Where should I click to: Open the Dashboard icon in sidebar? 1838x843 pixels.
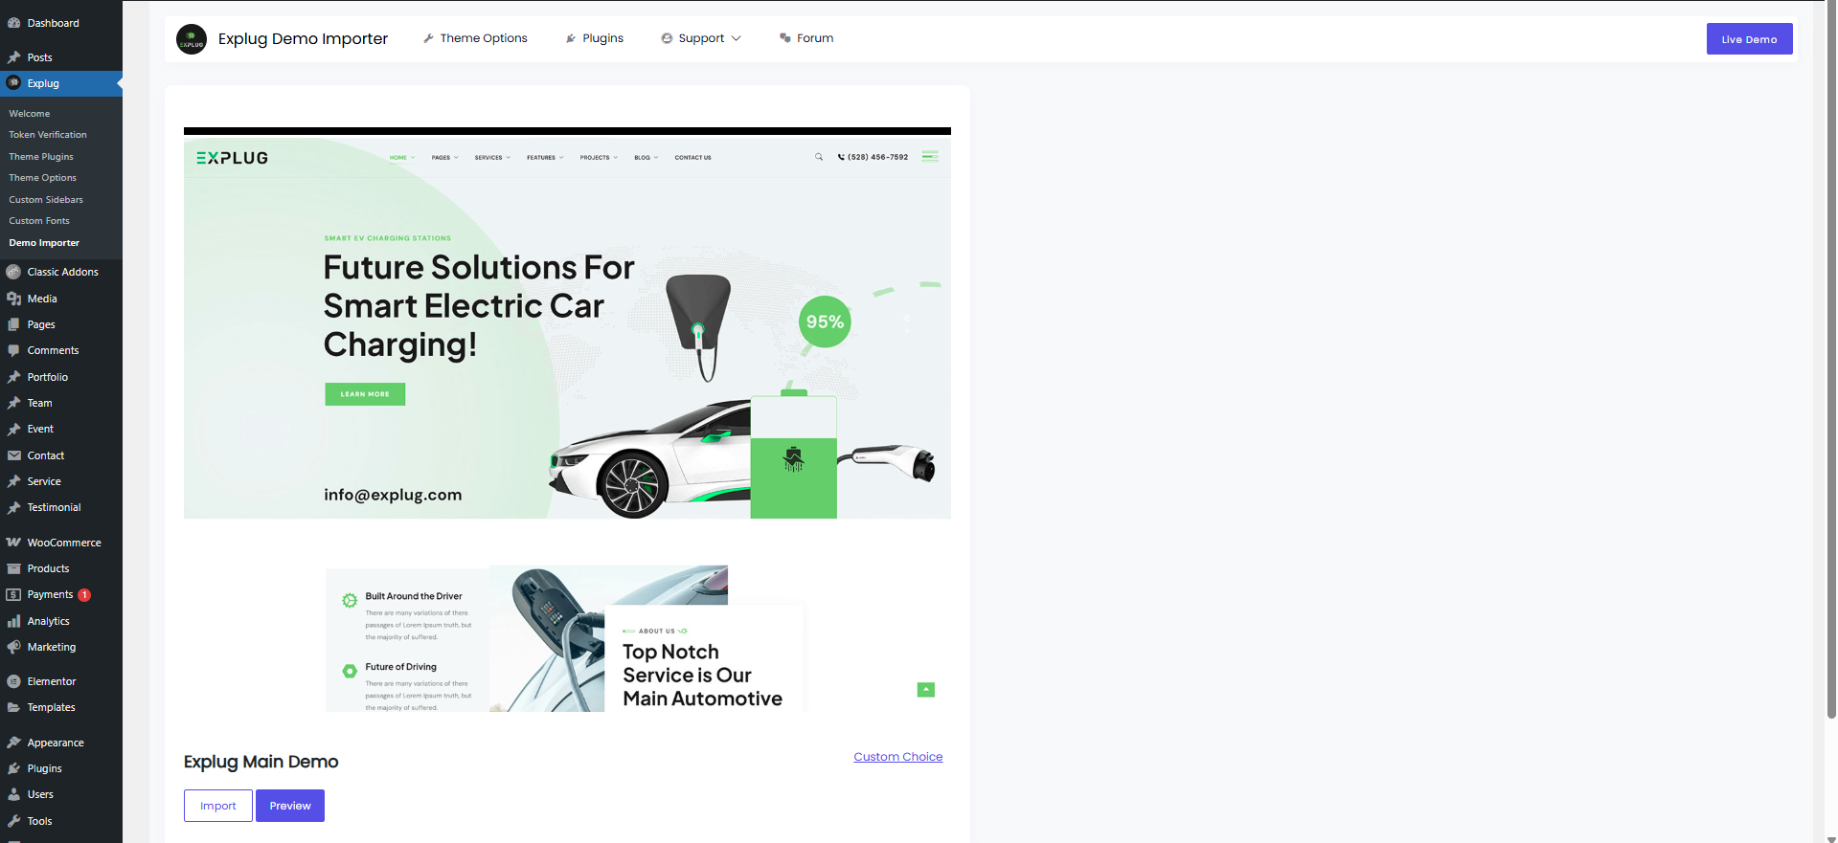(13, 23)
